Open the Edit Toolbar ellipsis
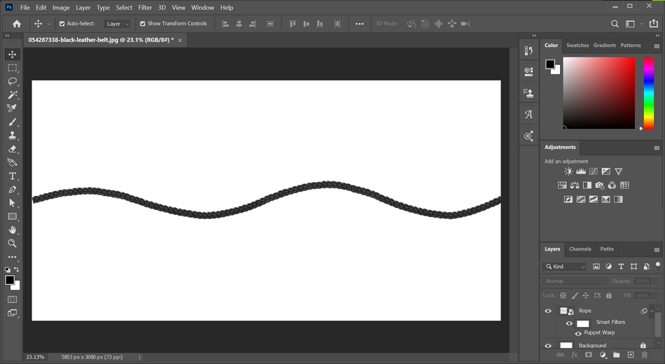665x364 pixels. point(13,257)
